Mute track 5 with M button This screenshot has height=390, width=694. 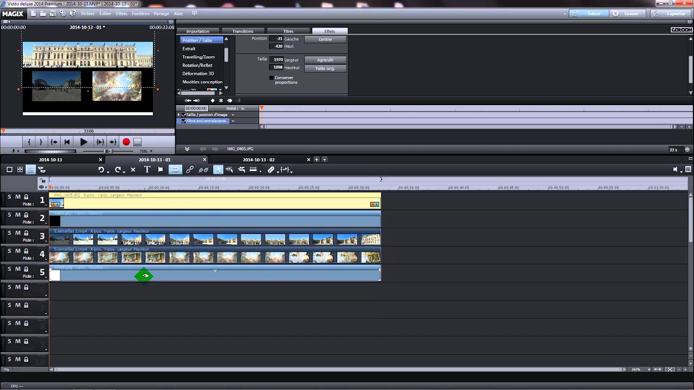click(x=17, y=269)
